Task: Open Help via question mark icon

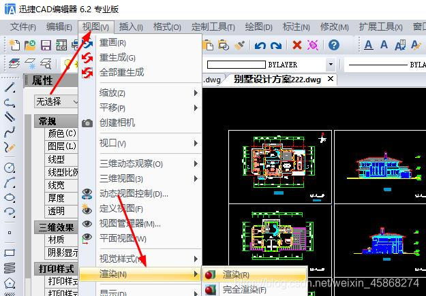Action: (x=334, y=45)
